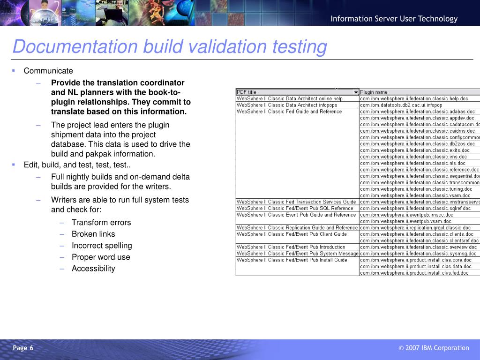Click the slide title 'Documentation build validation testing'
Viewport: 480px width, 360px height.
(170, 46)
